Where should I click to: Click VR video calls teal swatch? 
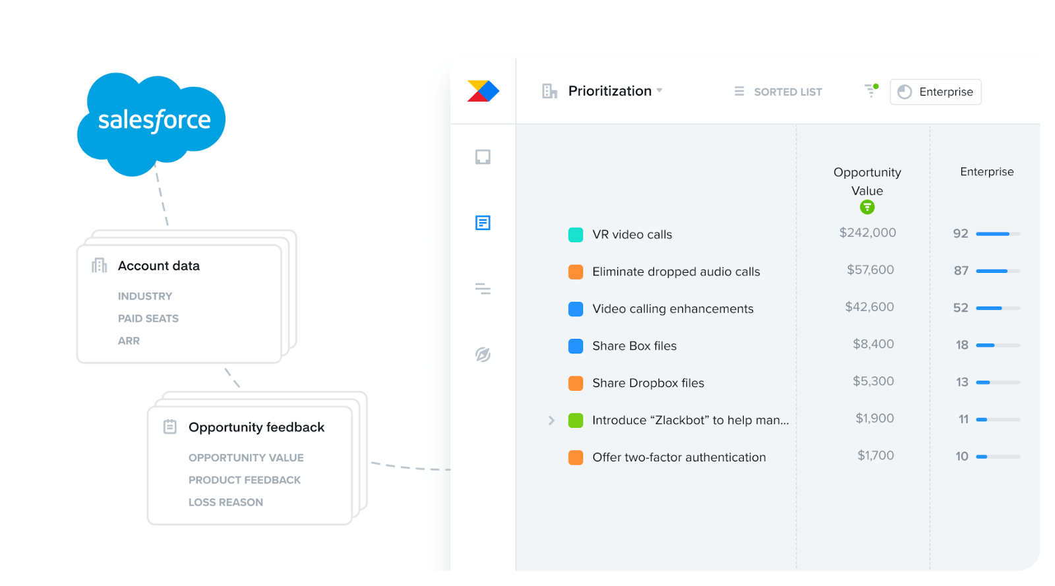[x=576, y=235]
